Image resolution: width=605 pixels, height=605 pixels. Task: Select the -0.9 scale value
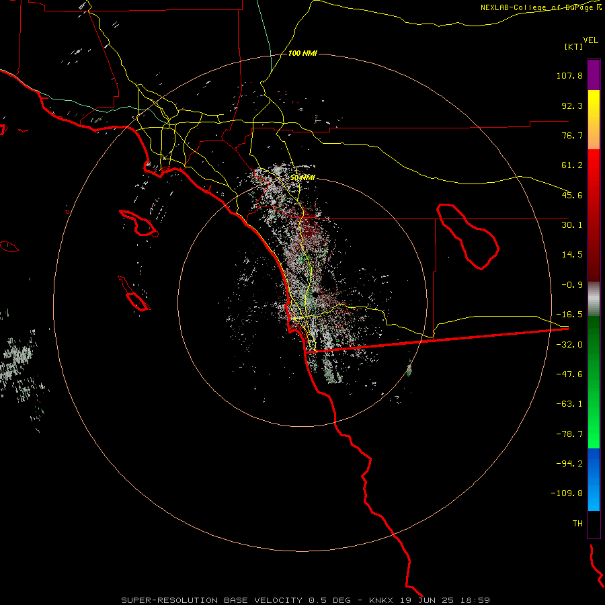[x=572, y=285]
